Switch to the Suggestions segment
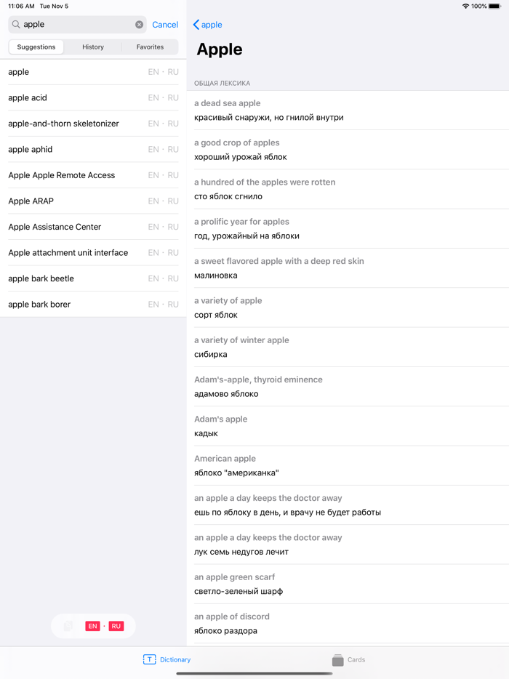 [36, 47]
